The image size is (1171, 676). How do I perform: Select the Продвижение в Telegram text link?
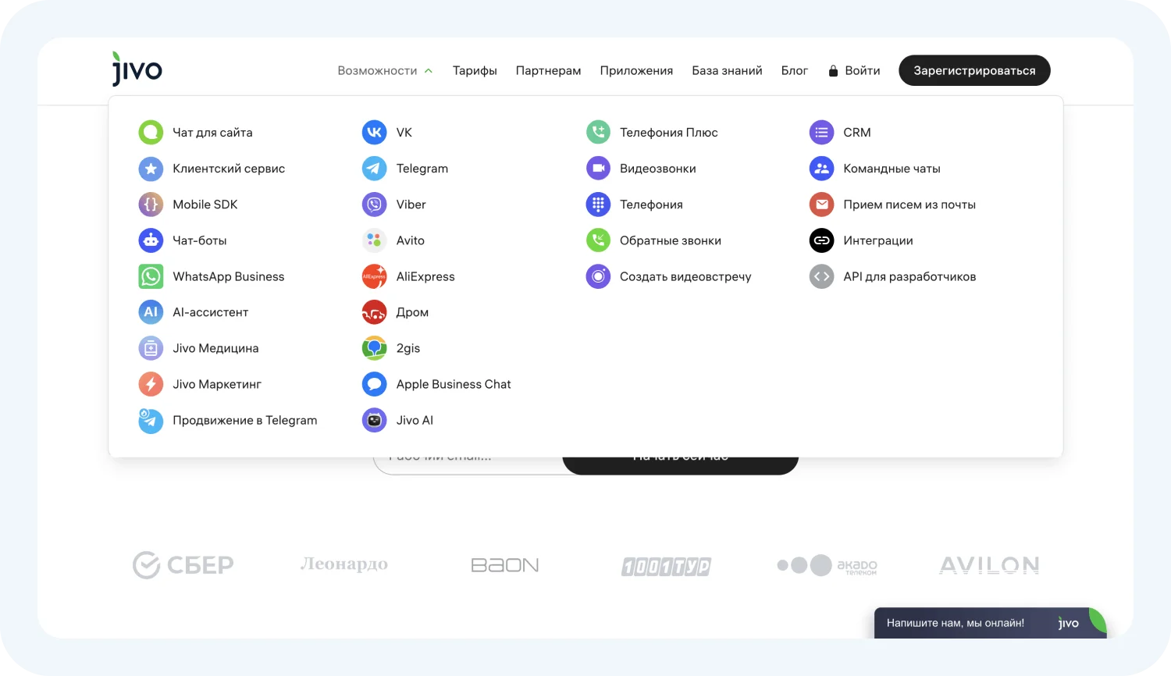click(245, 420)
